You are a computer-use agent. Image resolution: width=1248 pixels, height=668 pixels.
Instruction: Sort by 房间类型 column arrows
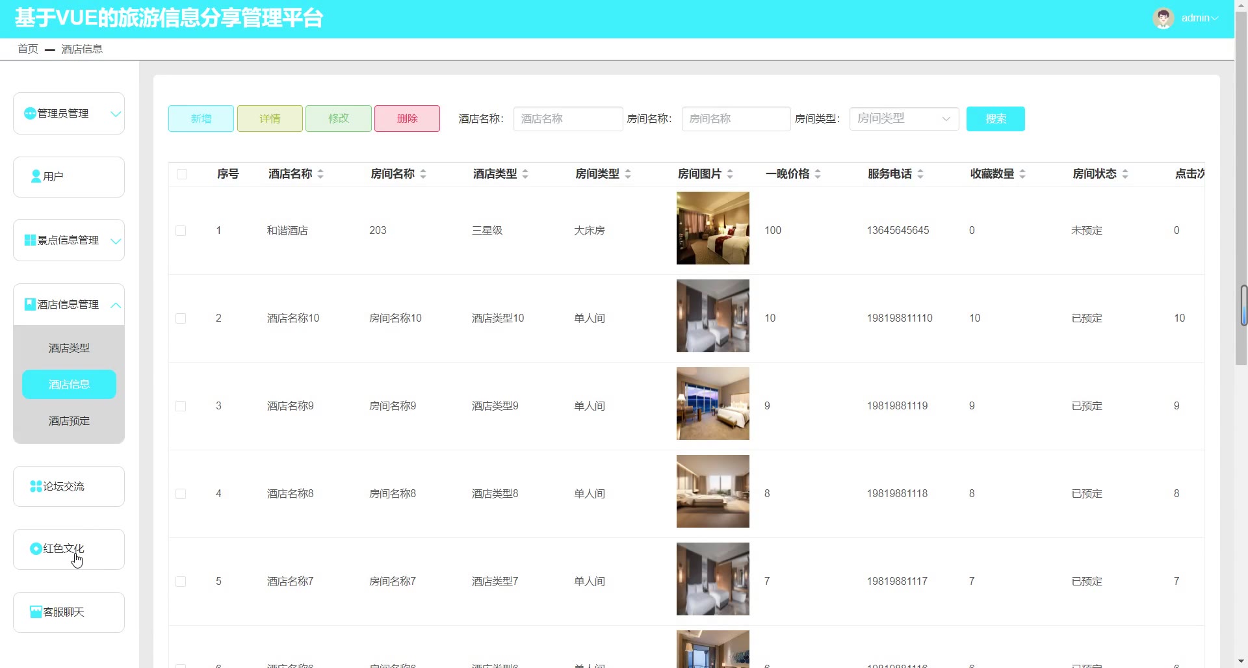tap(628, 174)
